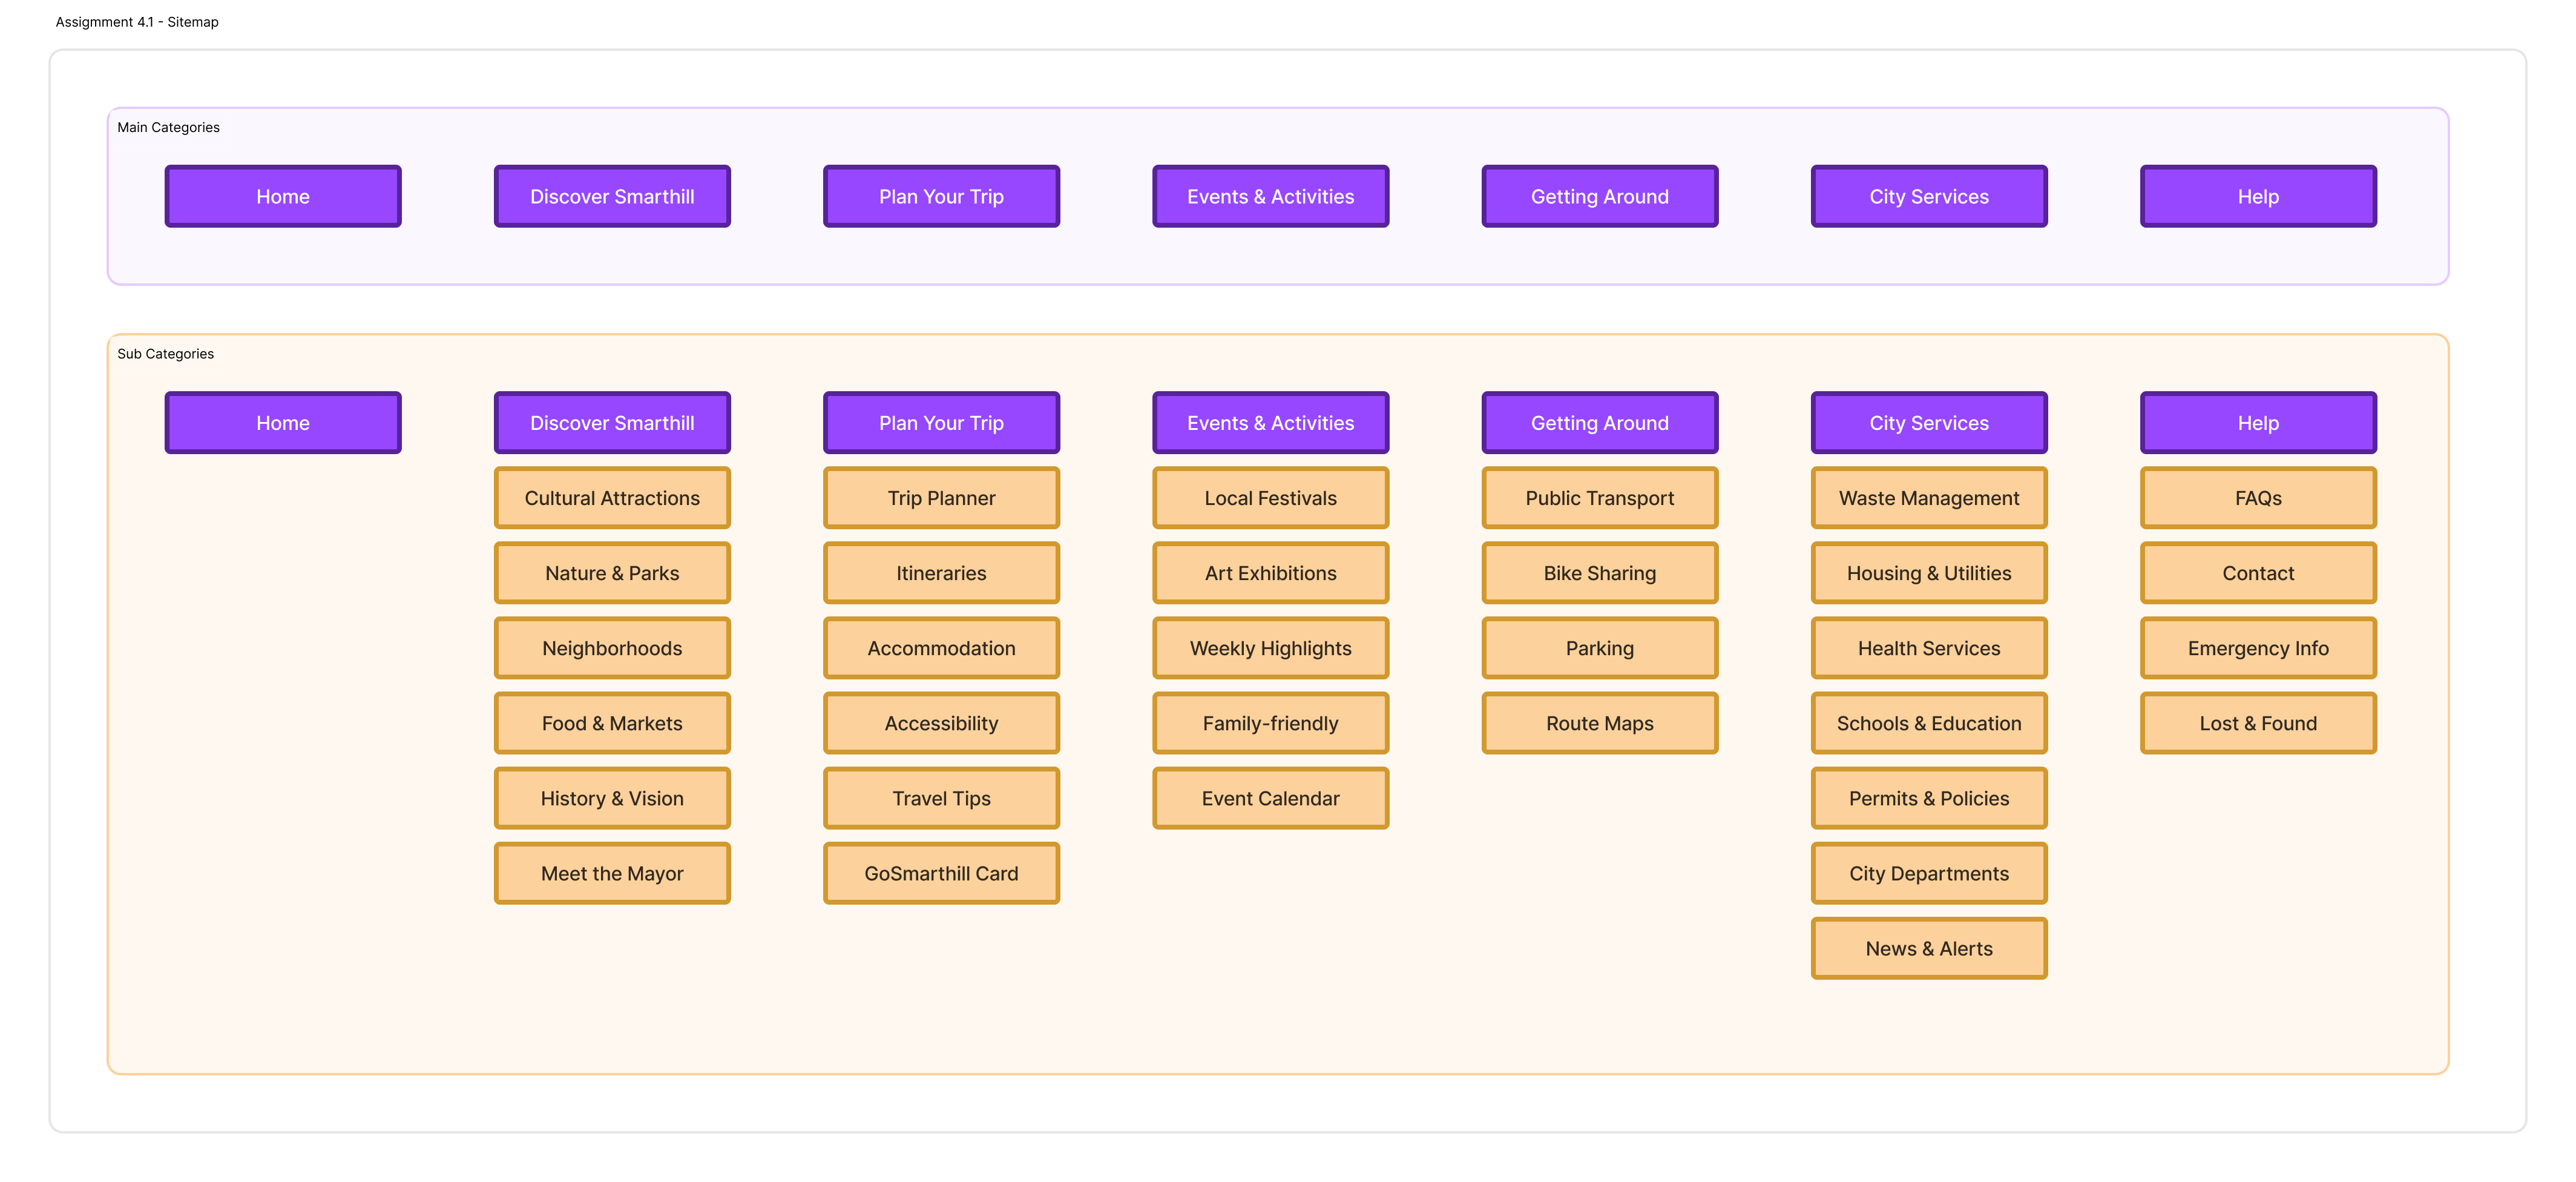The width and height of the screenshot is (2576, 1182).
Task: Select the News & Alerts box
Action: 1928,948
